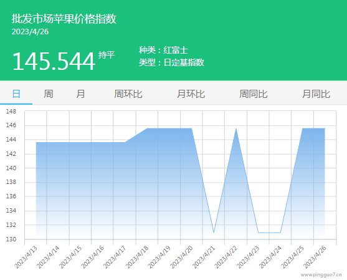Select the 2023/4/13 x-axis date label
Screen dimensions: 347x280
(26, 257)
